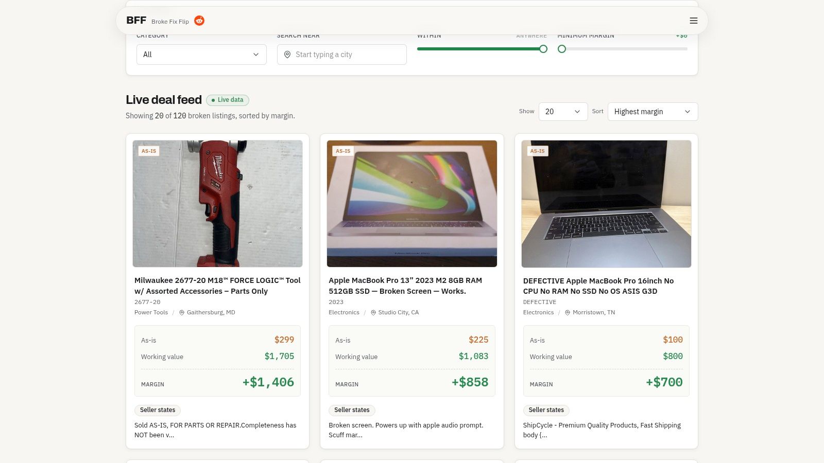Open the Apple MacBook Pro 13" 2023 title
Image resolution: width=824 pixels, height=463 pixels.
405,286
